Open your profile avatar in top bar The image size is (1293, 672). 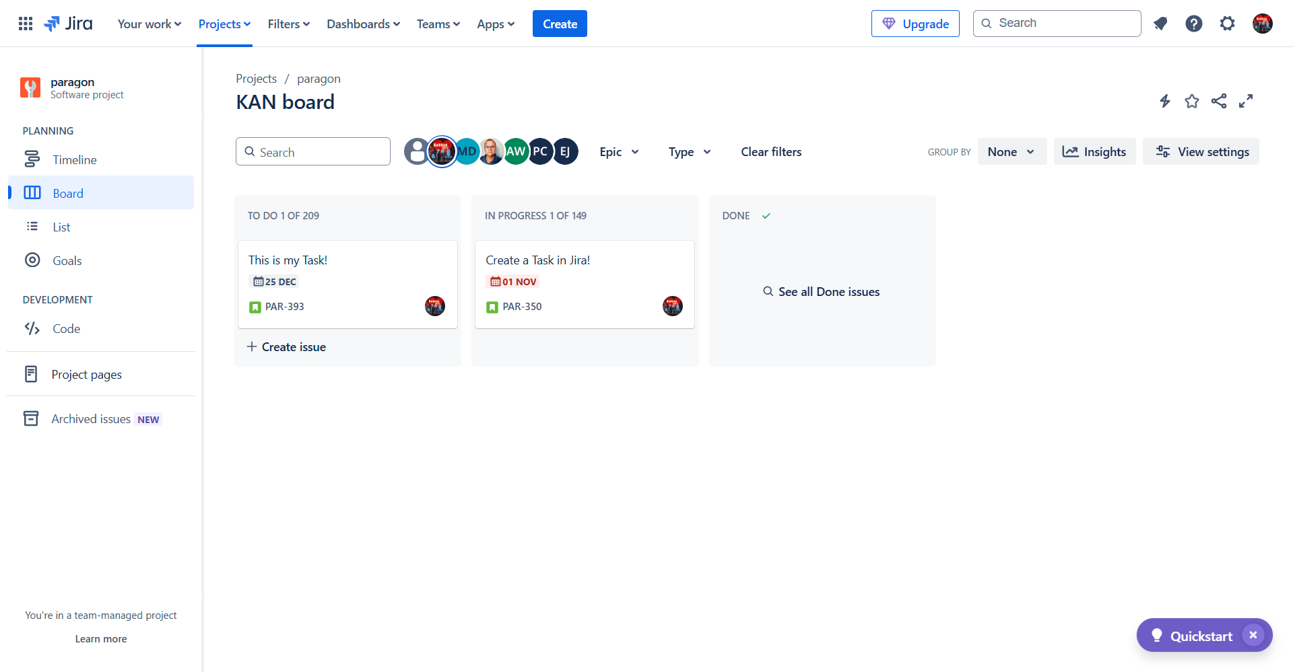1263,24
